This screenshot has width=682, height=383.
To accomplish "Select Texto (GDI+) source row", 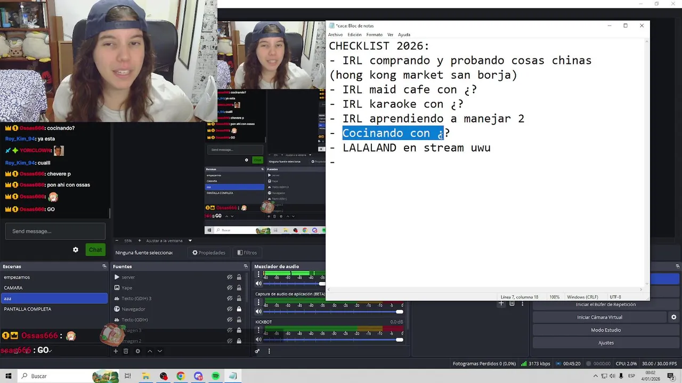I will [x=178, y=320].
